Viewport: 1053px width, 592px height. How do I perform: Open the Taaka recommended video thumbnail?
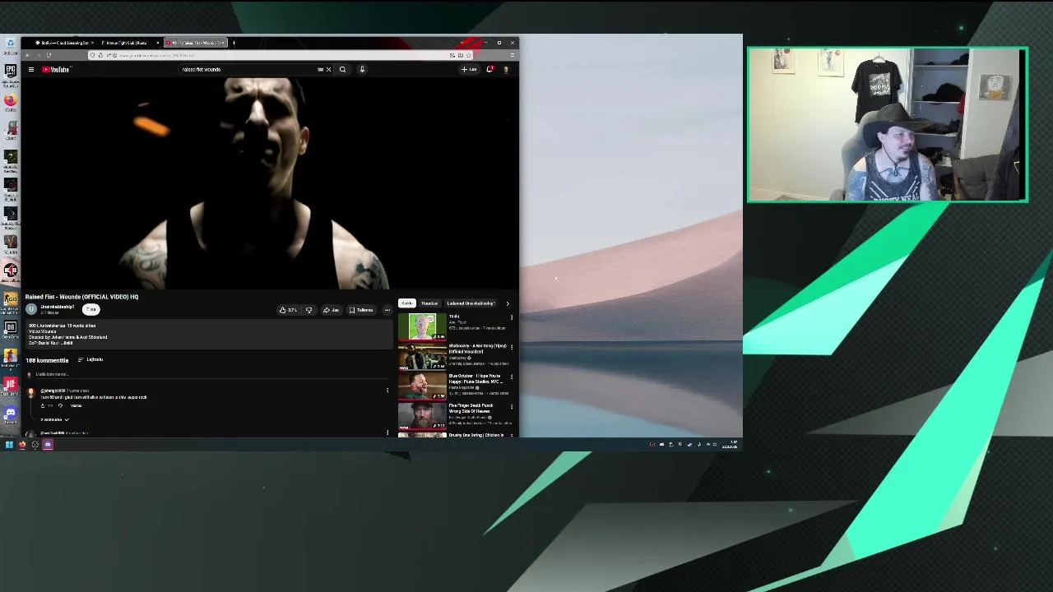coord(422,326)
